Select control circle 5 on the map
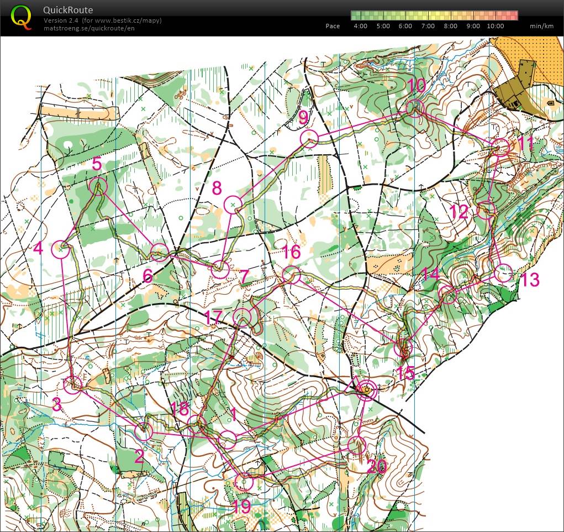The height and width of the screenshot is (532, 564). 98,187
